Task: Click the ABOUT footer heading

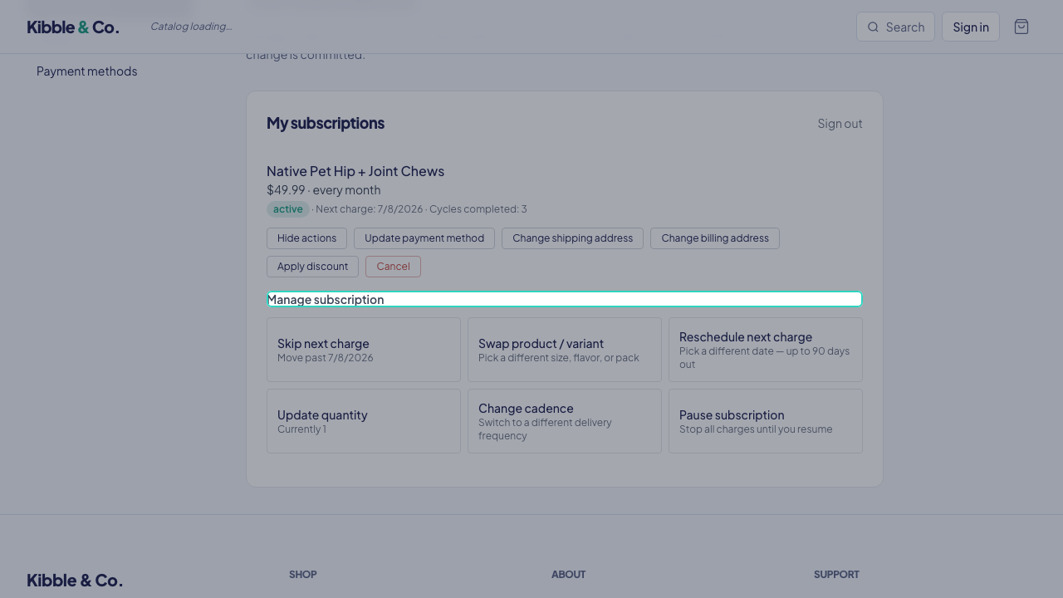Action: (569, 575)
